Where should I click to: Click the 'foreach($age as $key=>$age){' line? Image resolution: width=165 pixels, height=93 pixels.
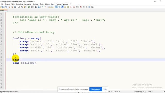click(36, 17)
